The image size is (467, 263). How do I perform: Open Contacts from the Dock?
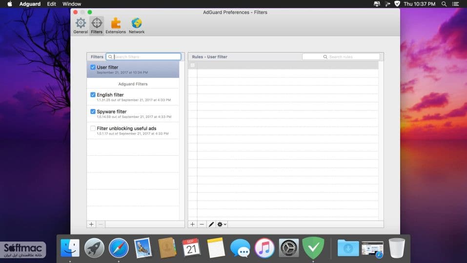(x=167, y=248)
